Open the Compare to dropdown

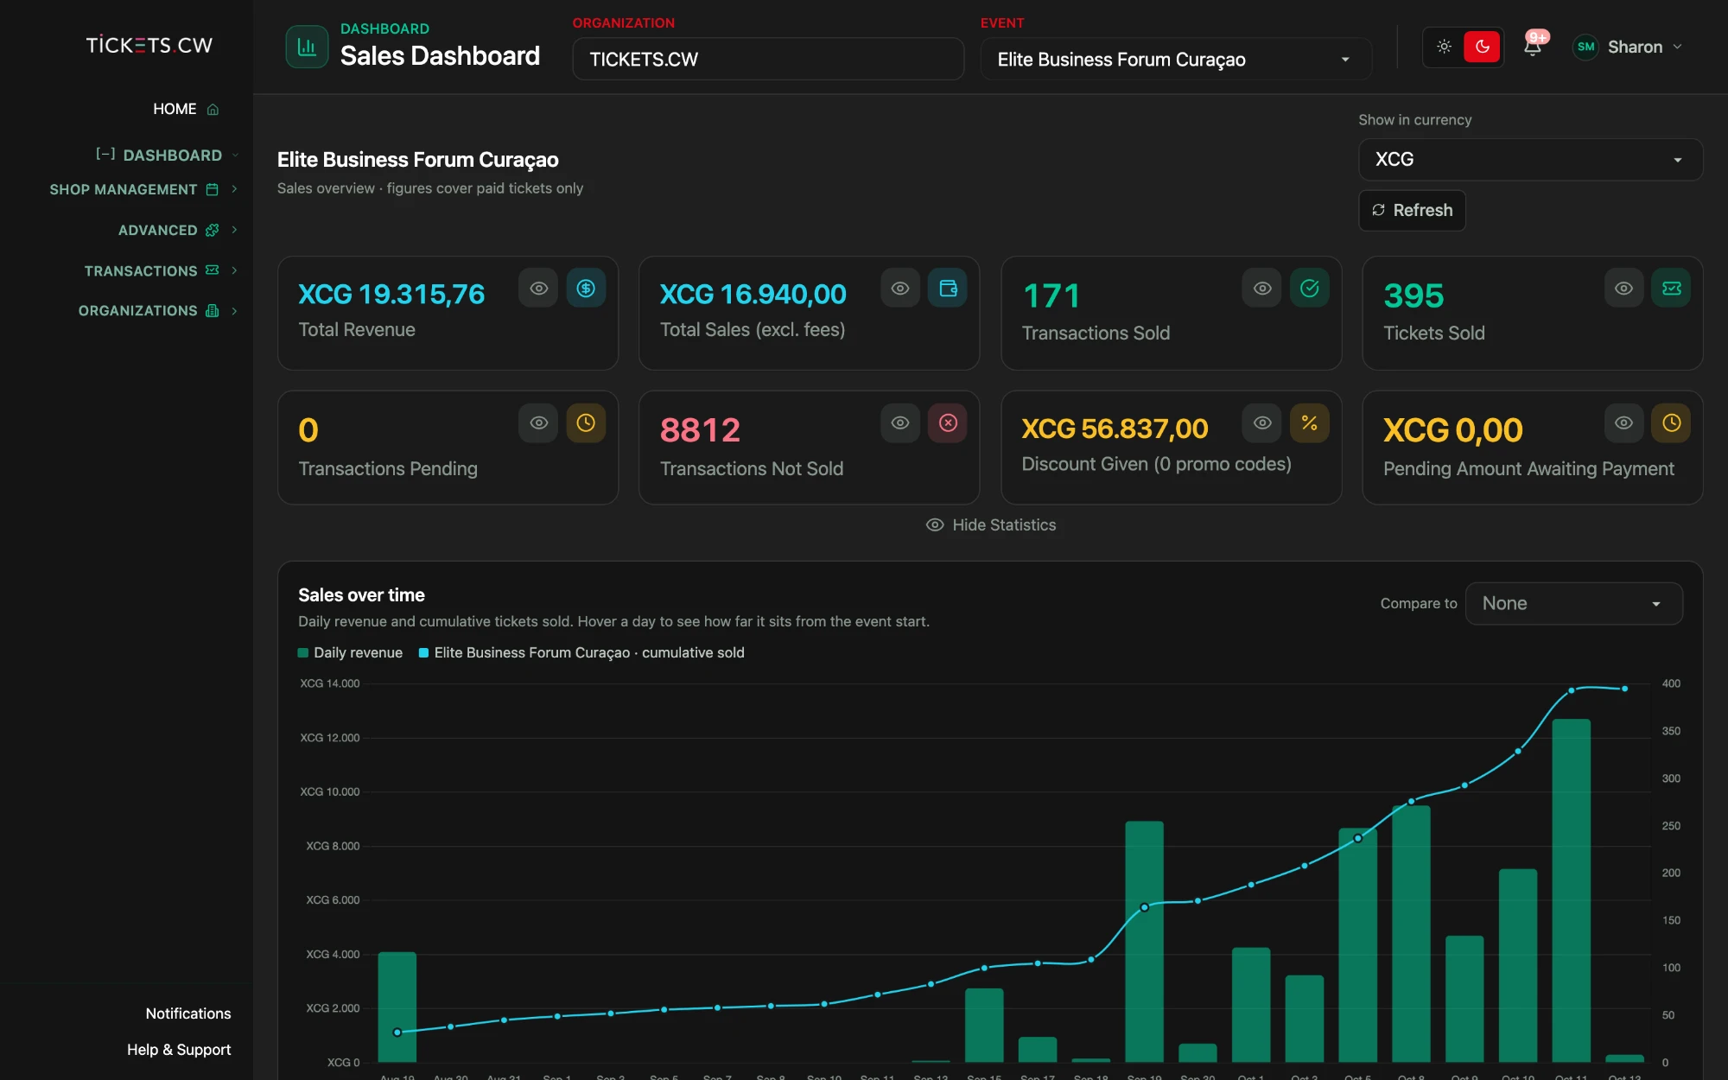coord(1573,604)
